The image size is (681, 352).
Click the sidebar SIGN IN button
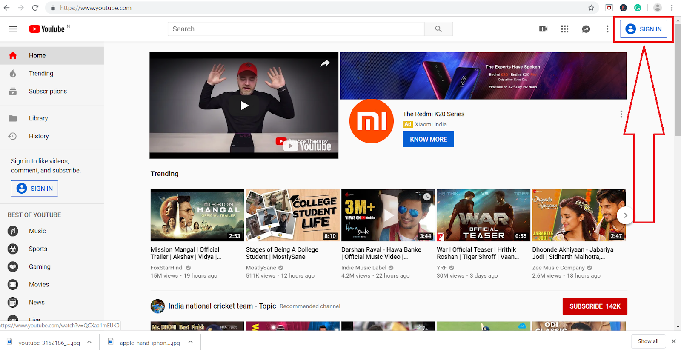(34, 189)
